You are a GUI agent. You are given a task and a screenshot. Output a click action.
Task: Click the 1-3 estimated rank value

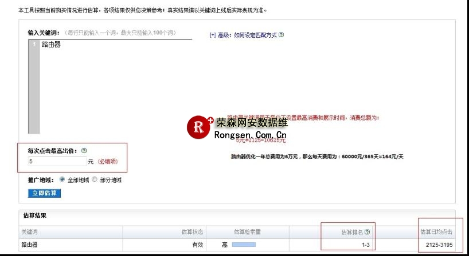365,245
